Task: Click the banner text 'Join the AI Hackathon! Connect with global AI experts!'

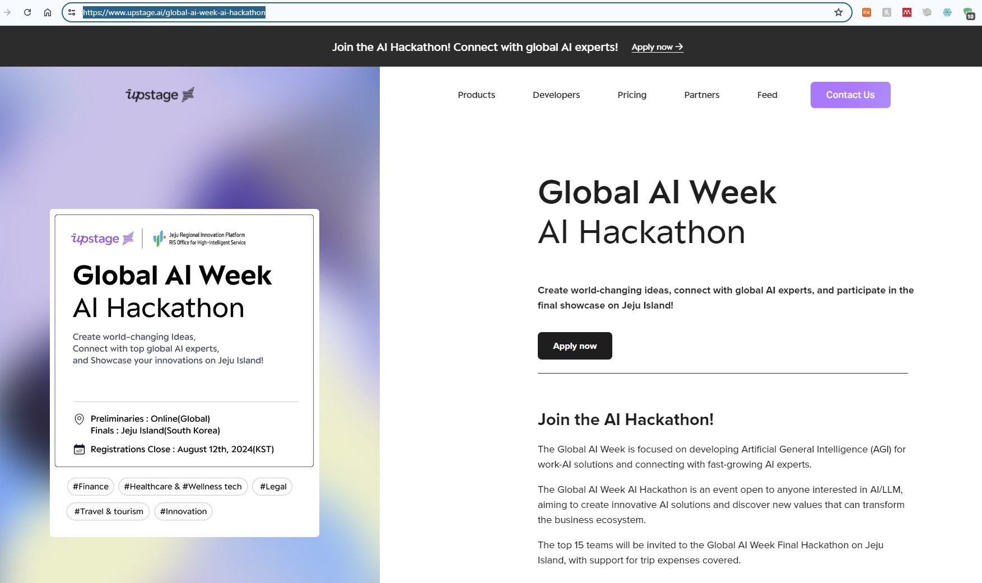Action: point(475,47)
